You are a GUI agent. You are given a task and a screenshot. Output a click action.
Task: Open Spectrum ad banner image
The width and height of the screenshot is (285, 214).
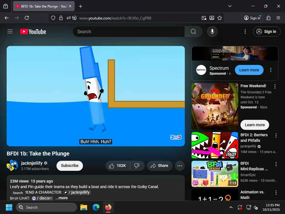235,53
